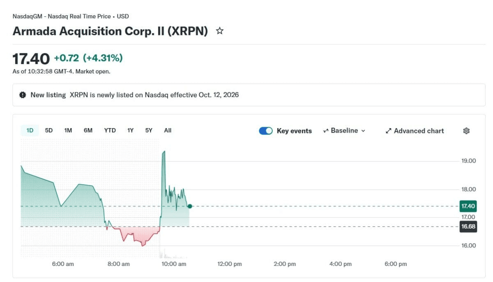Choose the All time range

click(x=168, y=131)
